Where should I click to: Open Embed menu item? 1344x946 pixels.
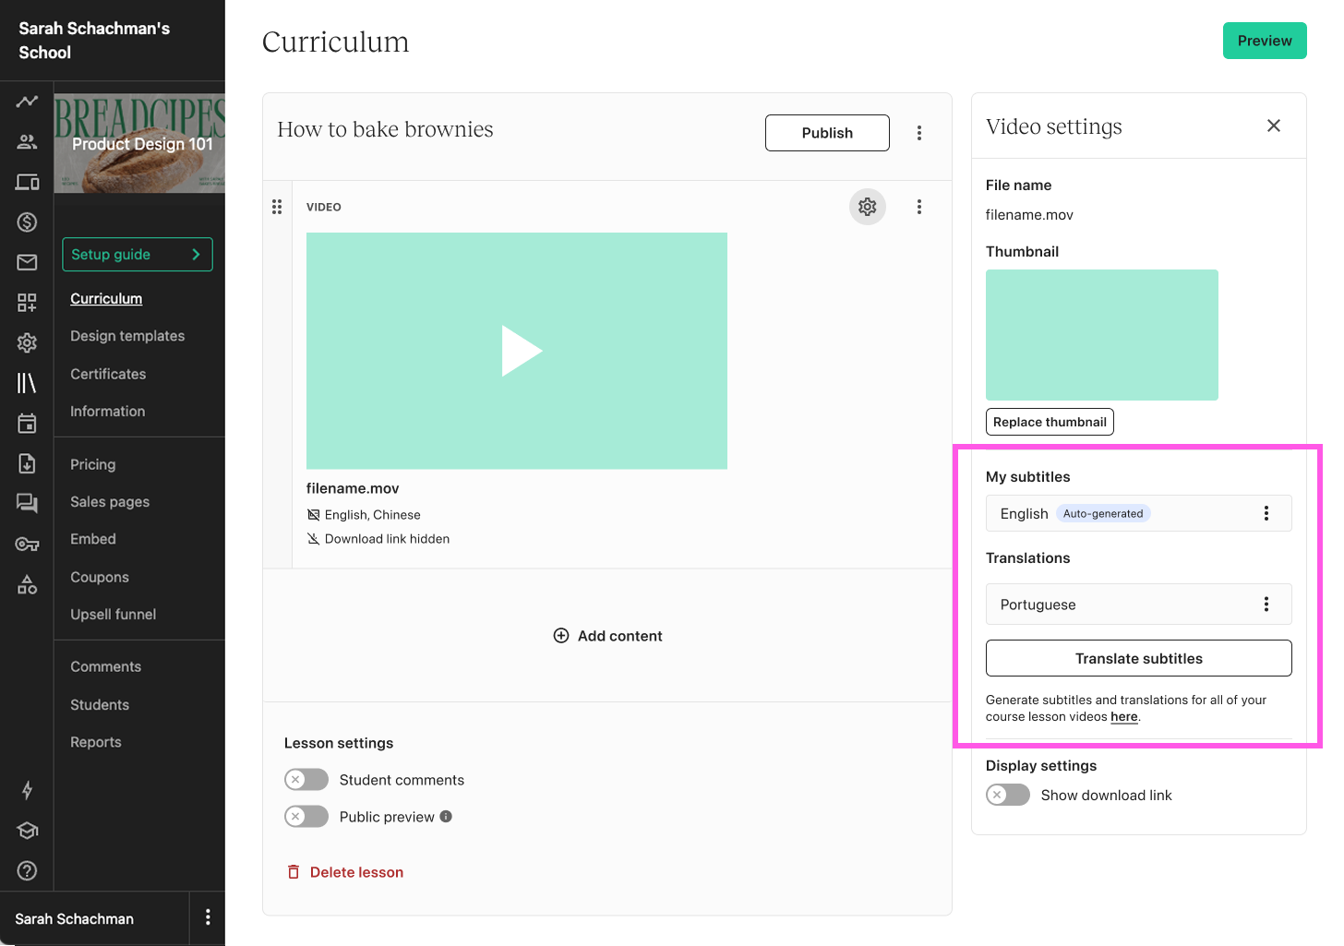93,539
